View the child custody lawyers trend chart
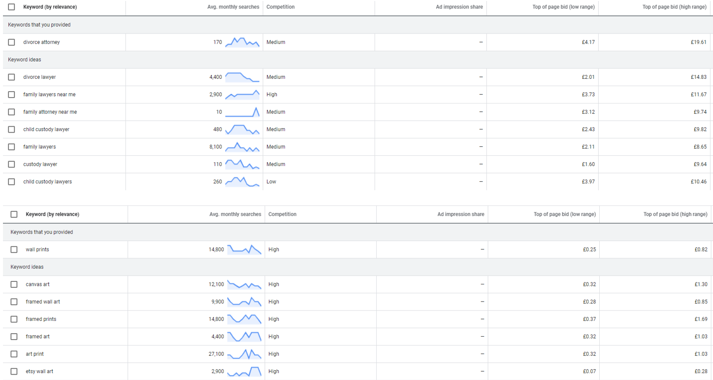Viewport: 713px width, 380px height. (242, 182)
